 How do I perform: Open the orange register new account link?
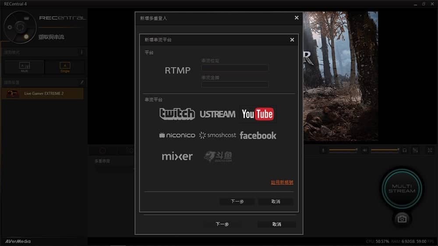282,183
